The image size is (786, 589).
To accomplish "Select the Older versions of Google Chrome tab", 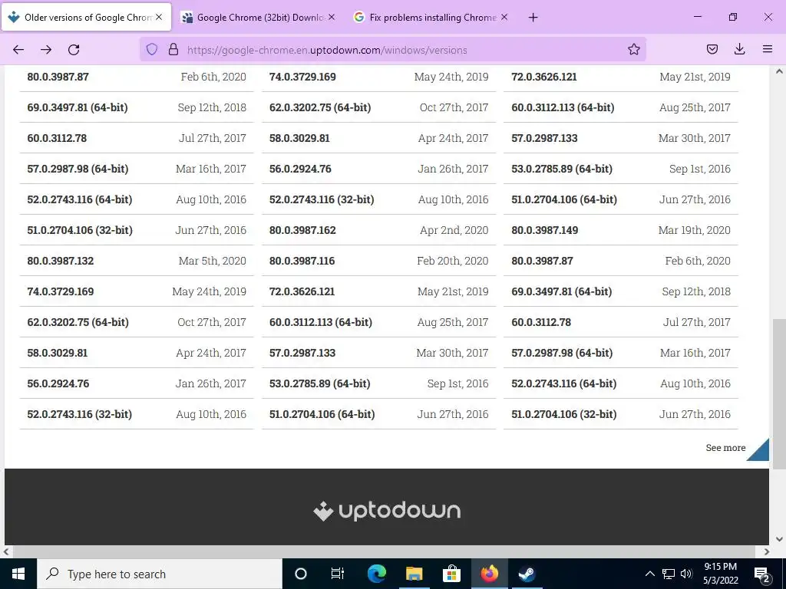I will (88, 18).
